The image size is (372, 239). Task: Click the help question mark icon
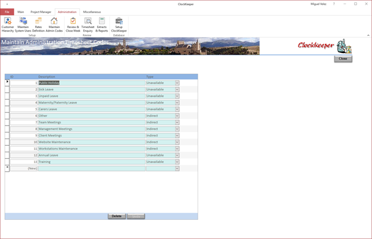334,4
